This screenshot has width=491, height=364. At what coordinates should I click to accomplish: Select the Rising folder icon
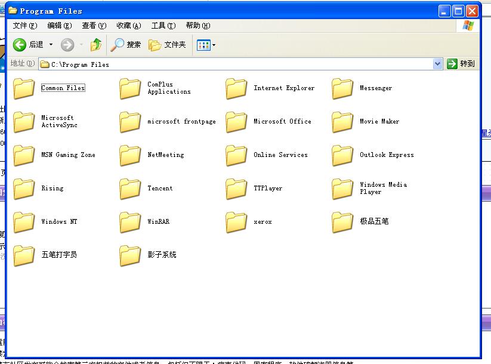(x=24, y=189)
